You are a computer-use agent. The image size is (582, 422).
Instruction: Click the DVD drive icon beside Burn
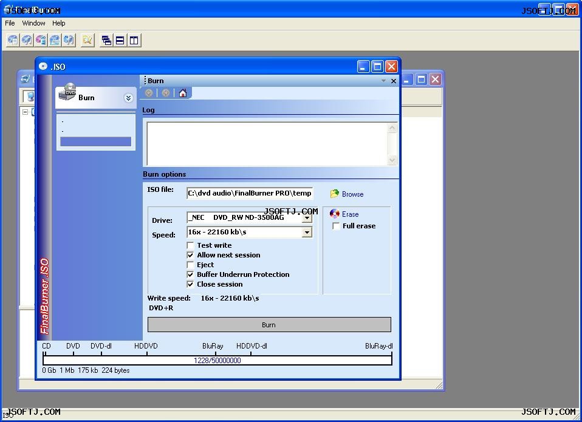(x=67, y=92)
